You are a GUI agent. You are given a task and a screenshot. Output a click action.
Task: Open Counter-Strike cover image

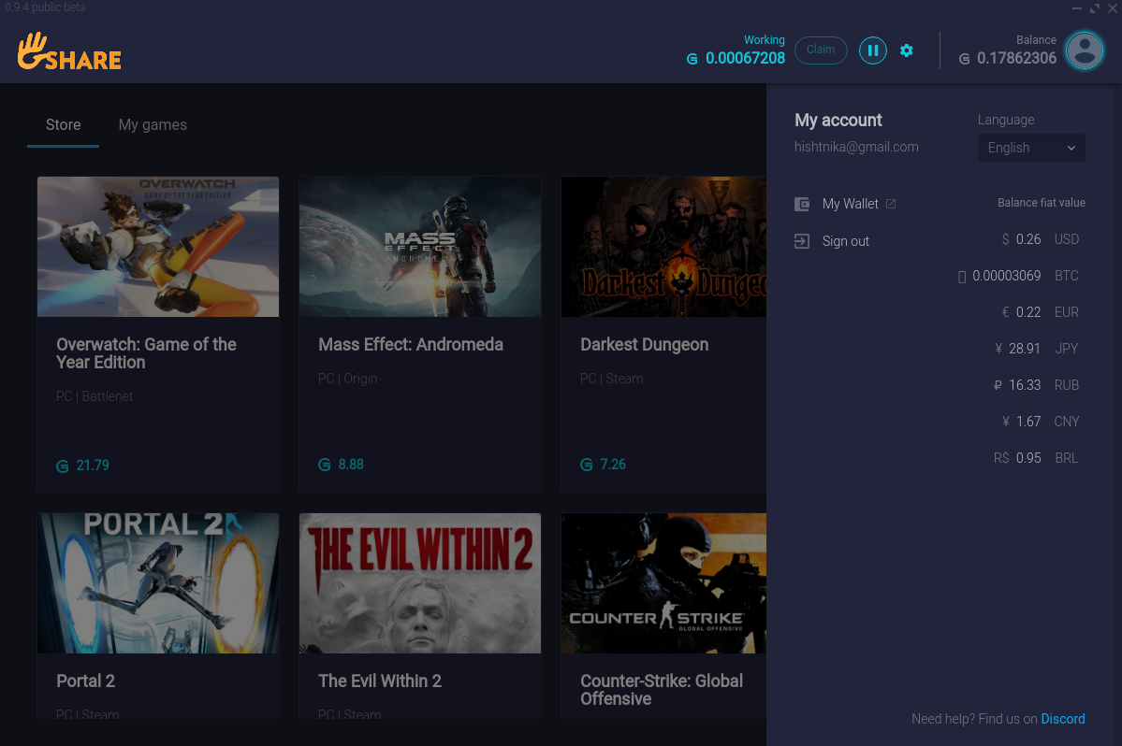click(663, 583)
